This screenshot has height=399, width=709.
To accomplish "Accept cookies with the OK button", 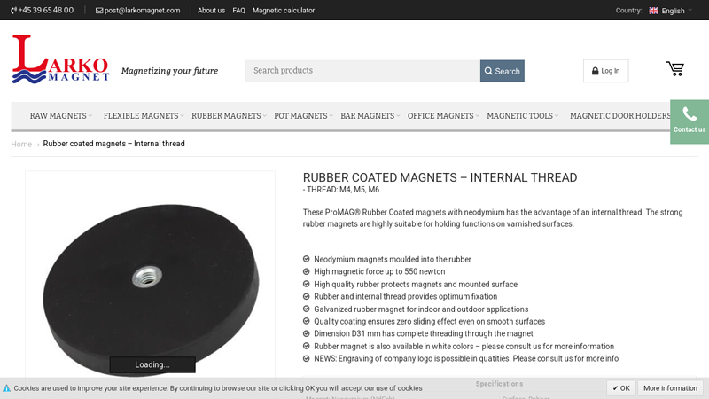I will pos(621,388).
